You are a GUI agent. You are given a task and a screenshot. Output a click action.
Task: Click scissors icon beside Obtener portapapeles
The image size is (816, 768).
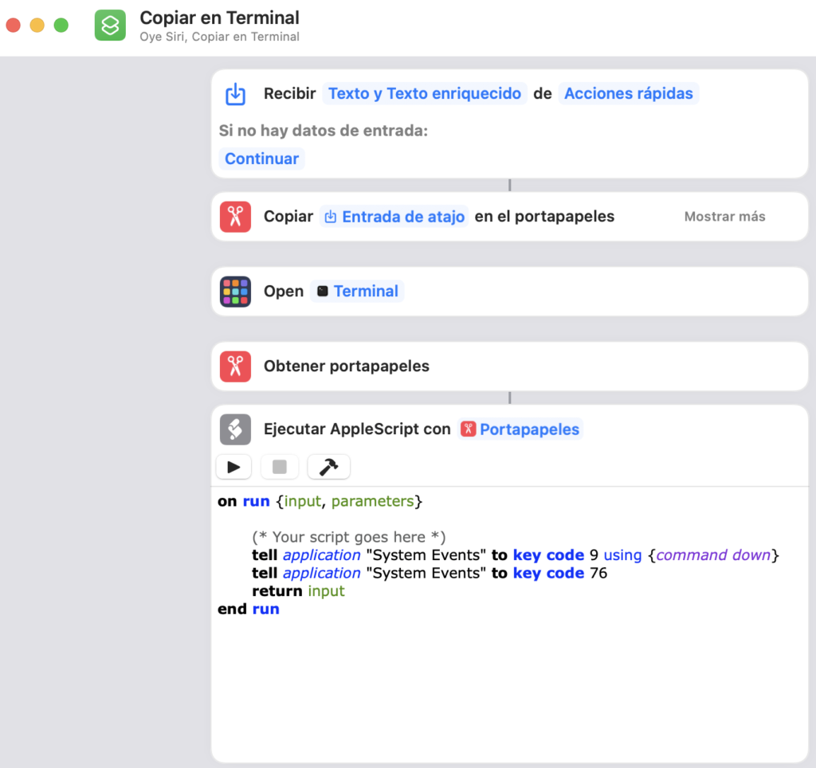coord(235,366)
